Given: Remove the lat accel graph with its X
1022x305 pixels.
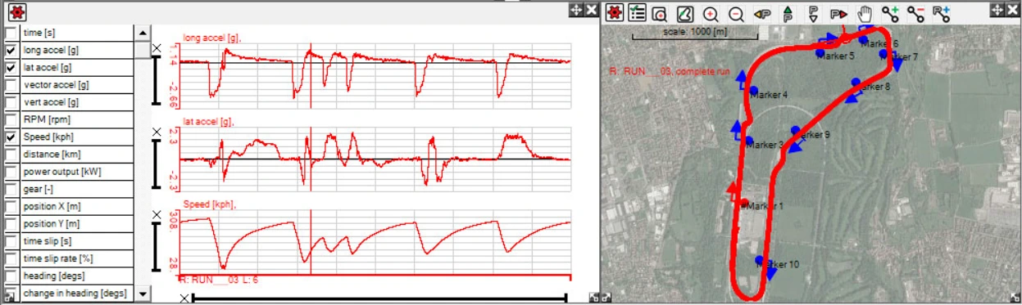Looking at the screenshot, I should tap(157, 131).
